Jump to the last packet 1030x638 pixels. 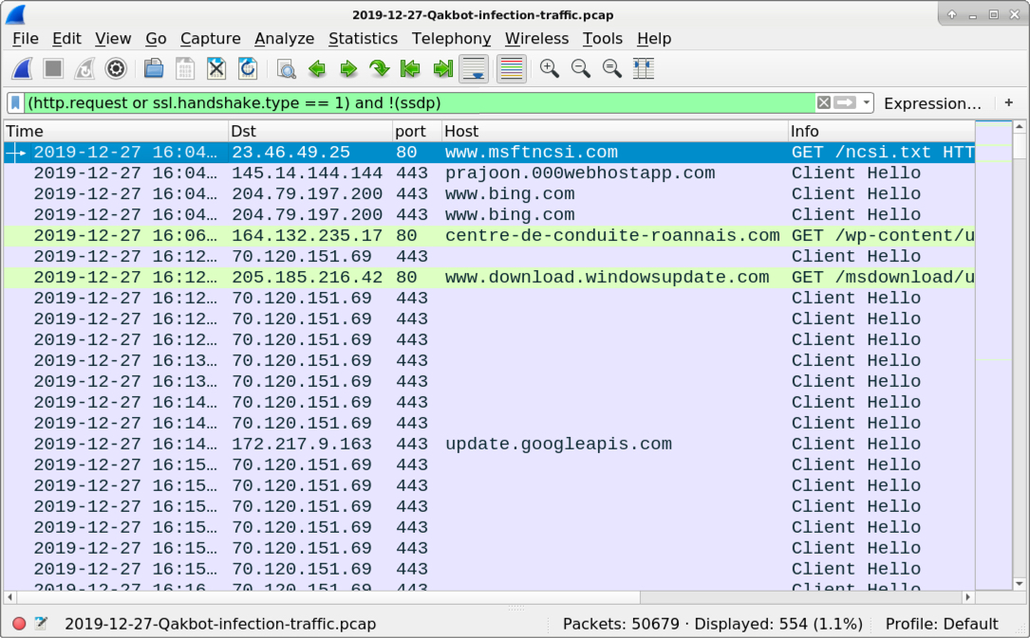(442, 69)
